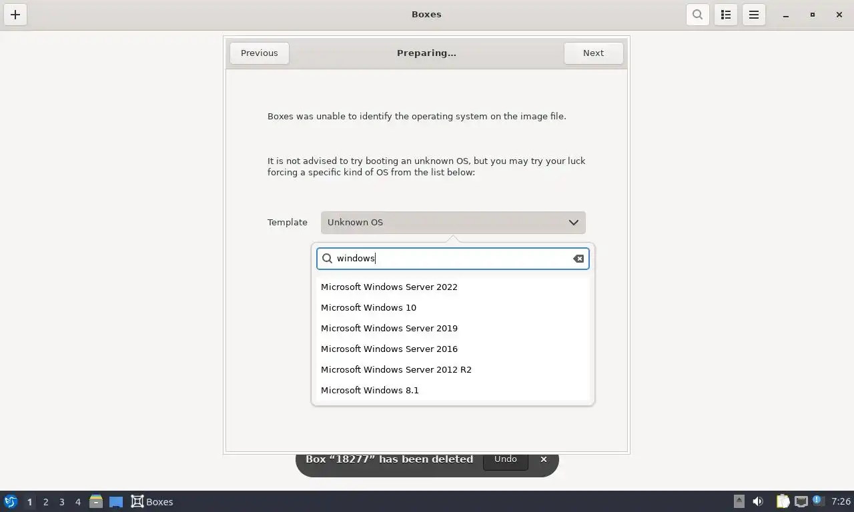The image size is (854, 512).
Task: Focus the windows search field
Action: click(453, 259)
